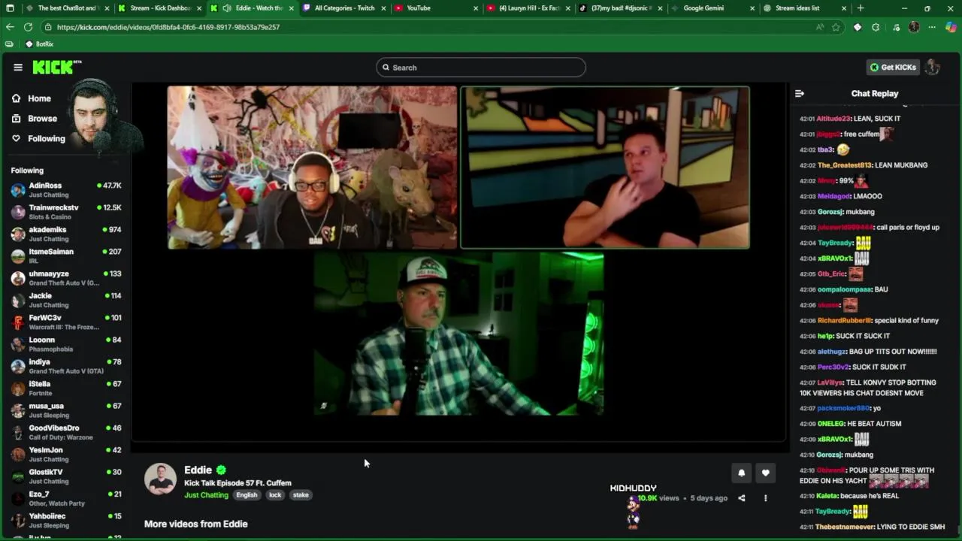Open uhmaayyze channel in Following list

point(66,278)
